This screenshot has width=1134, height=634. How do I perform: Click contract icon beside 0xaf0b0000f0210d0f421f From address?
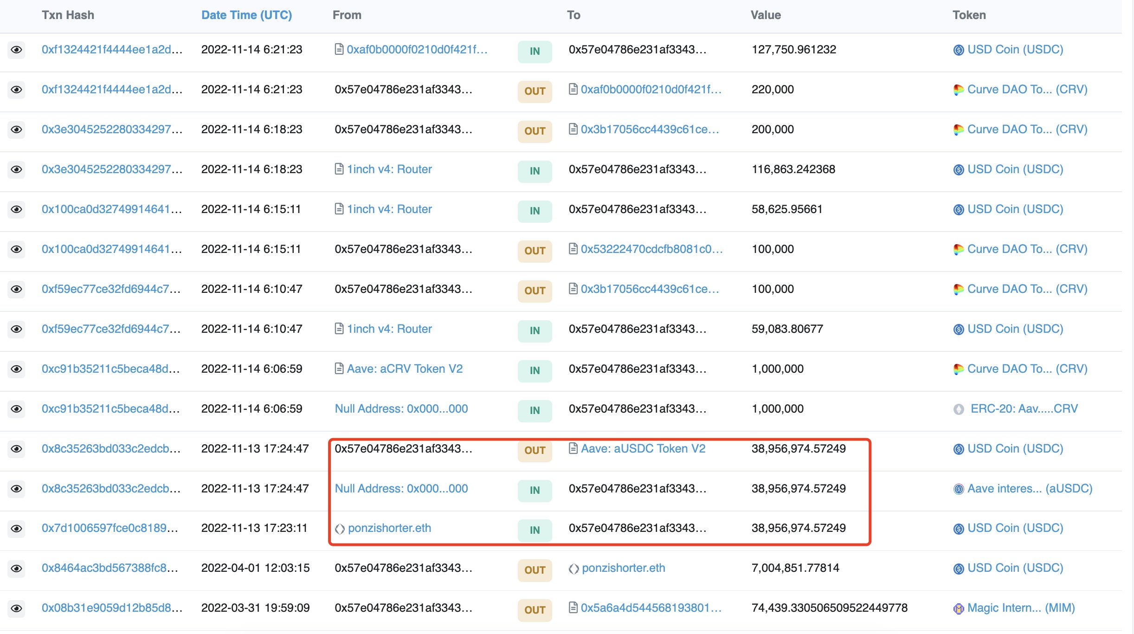click(339, 49)
